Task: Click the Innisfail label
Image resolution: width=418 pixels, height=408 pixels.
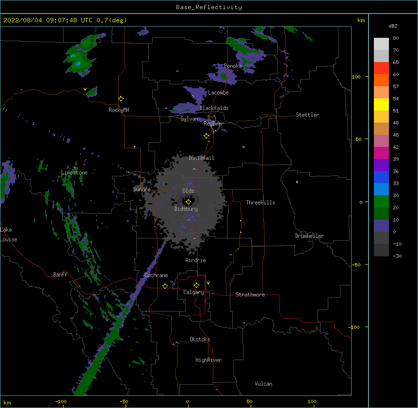Action: (x=201, y=158)
